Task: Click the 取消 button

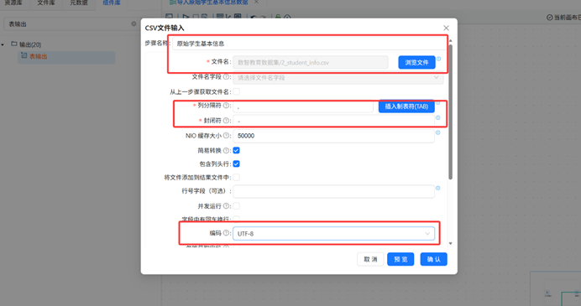Action: [370, 259]
